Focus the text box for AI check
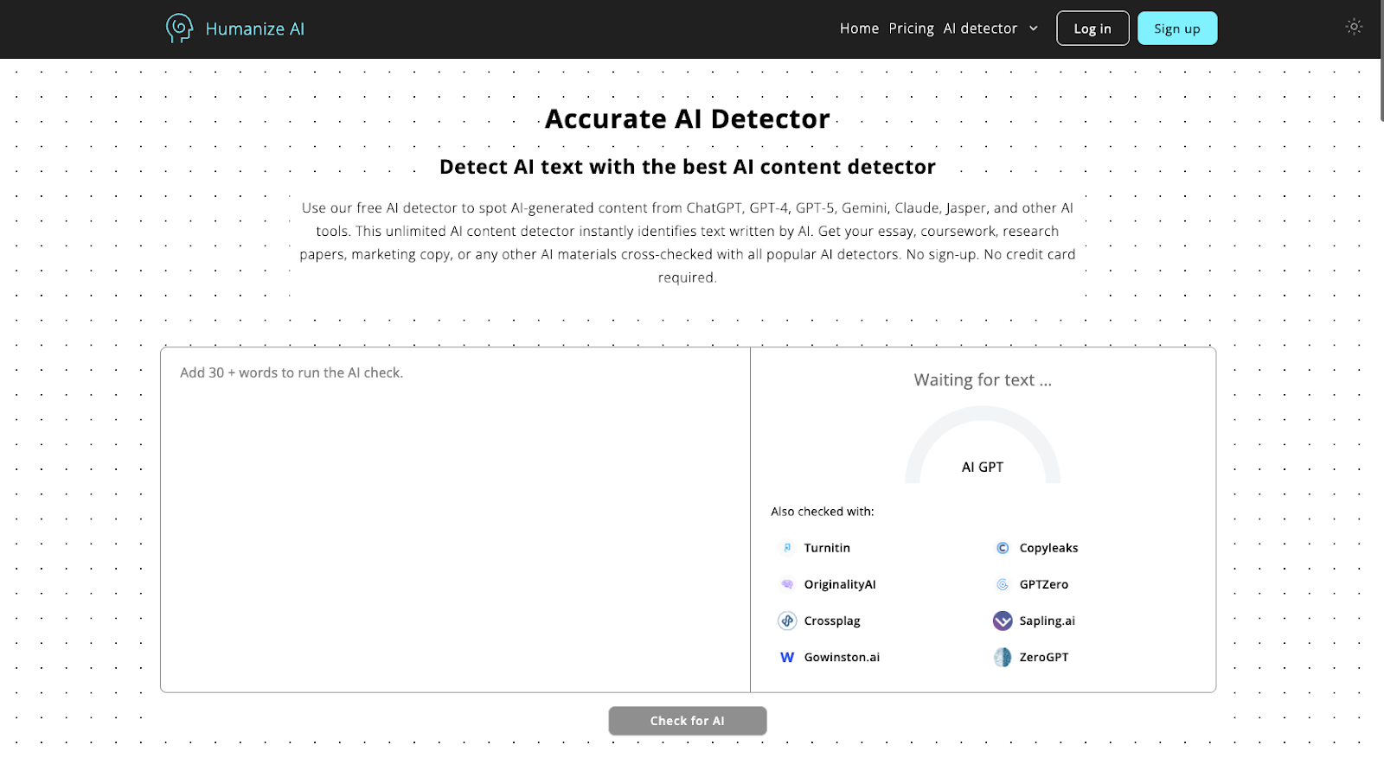The image size is (1384, 764). [455, 519]
